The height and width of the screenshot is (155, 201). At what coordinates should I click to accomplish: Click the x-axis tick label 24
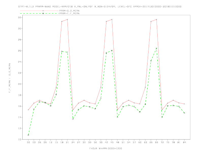click(73, 142)
